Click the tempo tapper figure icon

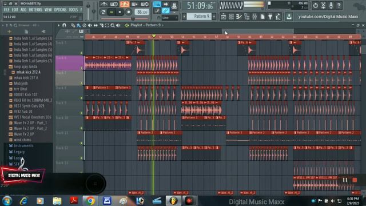pos(278,17)
